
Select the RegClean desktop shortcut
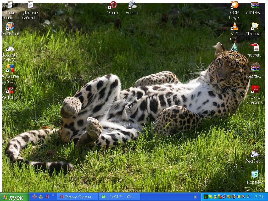(x=255, y=154)
